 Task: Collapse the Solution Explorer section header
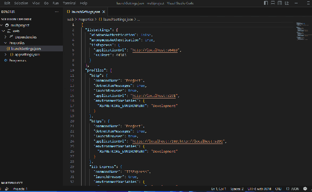click(16, 19)
